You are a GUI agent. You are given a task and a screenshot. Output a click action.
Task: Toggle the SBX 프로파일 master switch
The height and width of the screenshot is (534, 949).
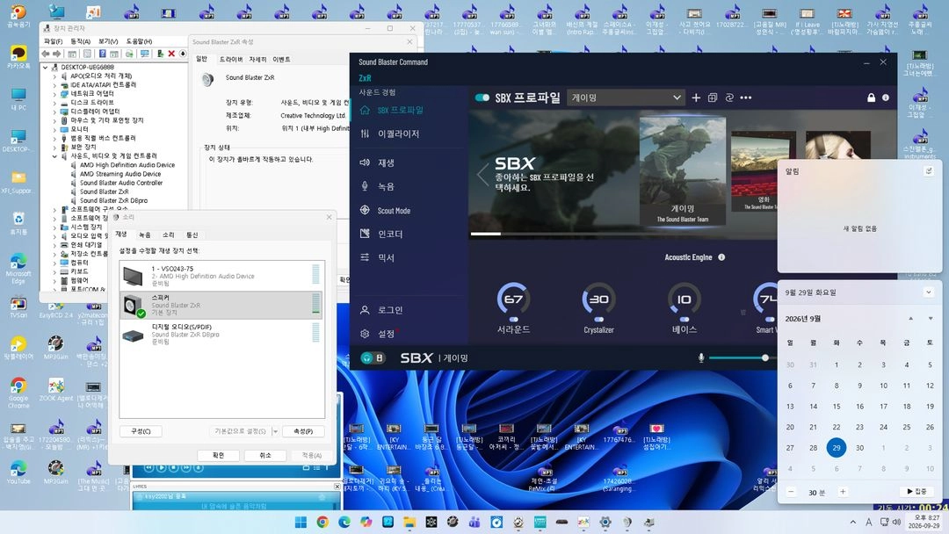(482, 97)
